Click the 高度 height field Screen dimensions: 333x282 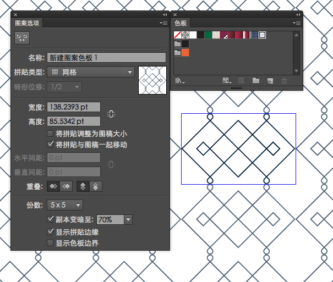pos(74,121)
